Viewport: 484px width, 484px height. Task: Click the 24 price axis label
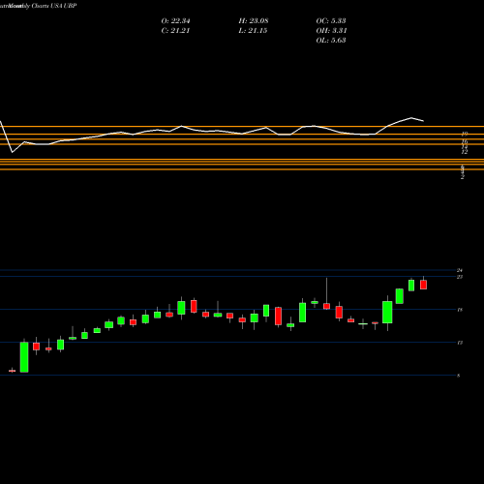click(460, 270)
